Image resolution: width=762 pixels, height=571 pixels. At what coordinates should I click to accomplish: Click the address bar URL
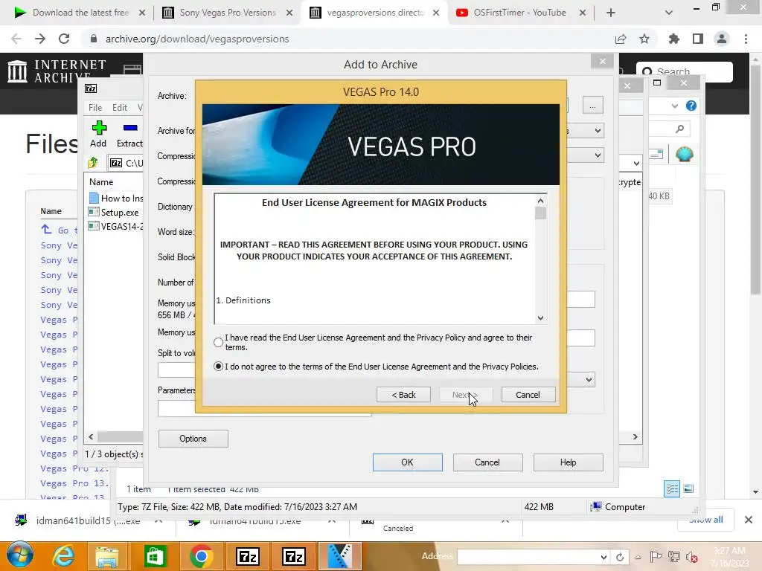pos(197,39)
